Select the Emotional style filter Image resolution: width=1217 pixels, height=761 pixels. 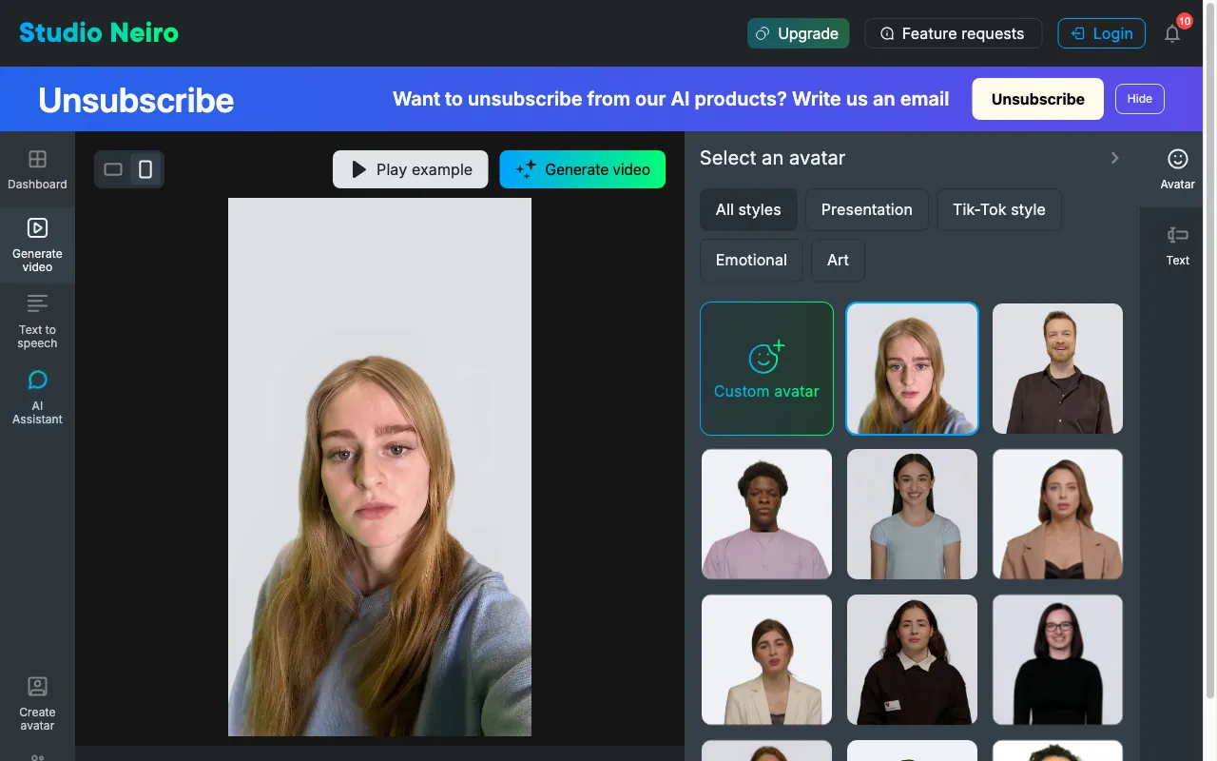click(751, 260)
